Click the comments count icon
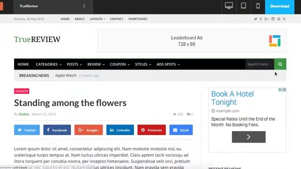 (189, 114)
